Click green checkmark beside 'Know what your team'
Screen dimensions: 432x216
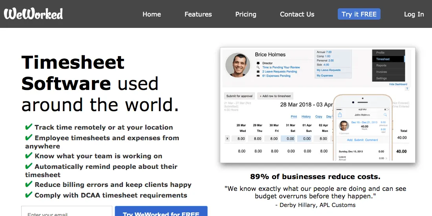pyautogui.click(x=29, y=156)
